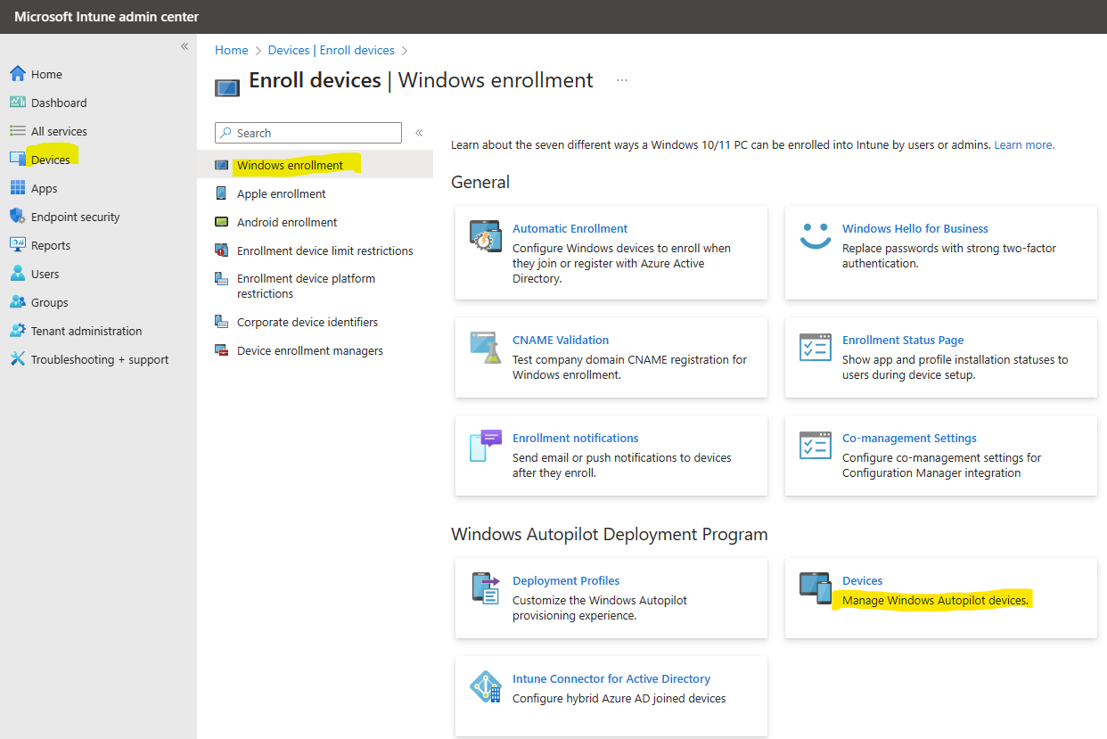This screenshot has height=739, width=1107.
Task: Click the Groups people icon
Action: (18, 302)
